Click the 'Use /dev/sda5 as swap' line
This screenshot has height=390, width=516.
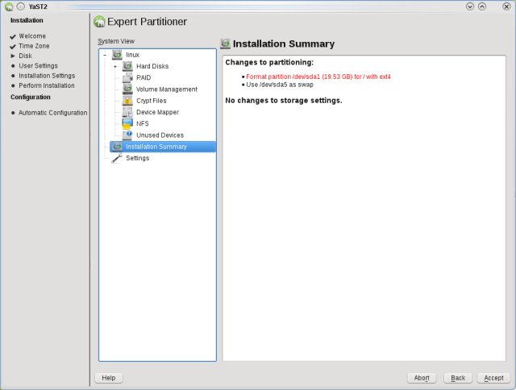[280, 85]
